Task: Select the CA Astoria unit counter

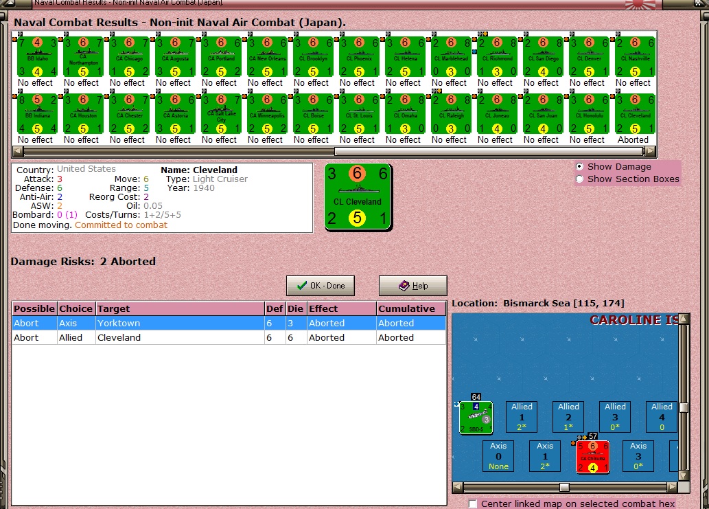Action: tap(176, 113)
